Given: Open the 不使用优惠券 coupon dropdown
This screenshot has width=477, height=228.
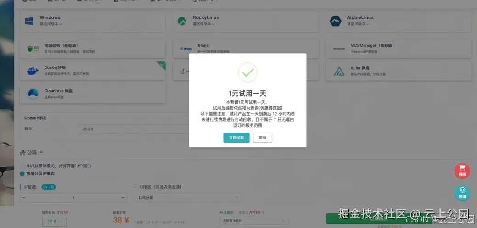Looking at the screenshot, I should pos(254,221).
